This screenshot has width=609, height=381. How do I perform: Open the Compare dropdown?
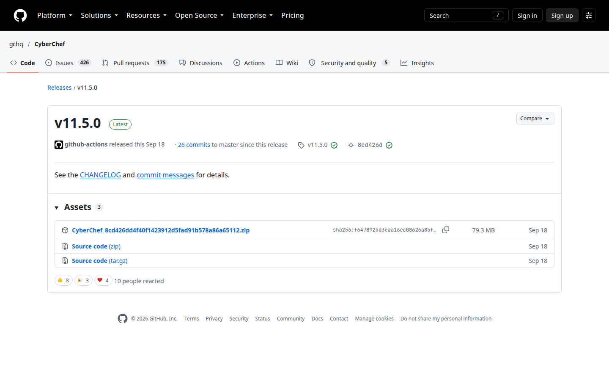point(535,119)
